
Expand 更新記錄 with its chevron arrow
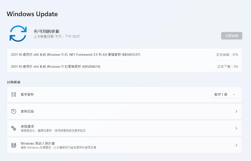point(236,111)
